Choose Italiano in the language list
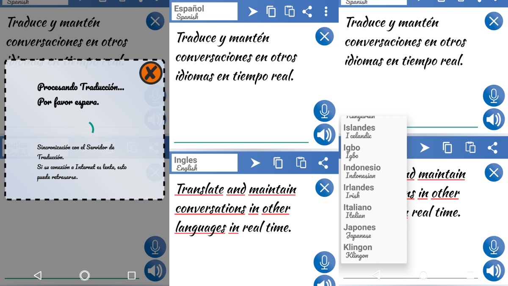508x286 pixels. tap(357, 211)
